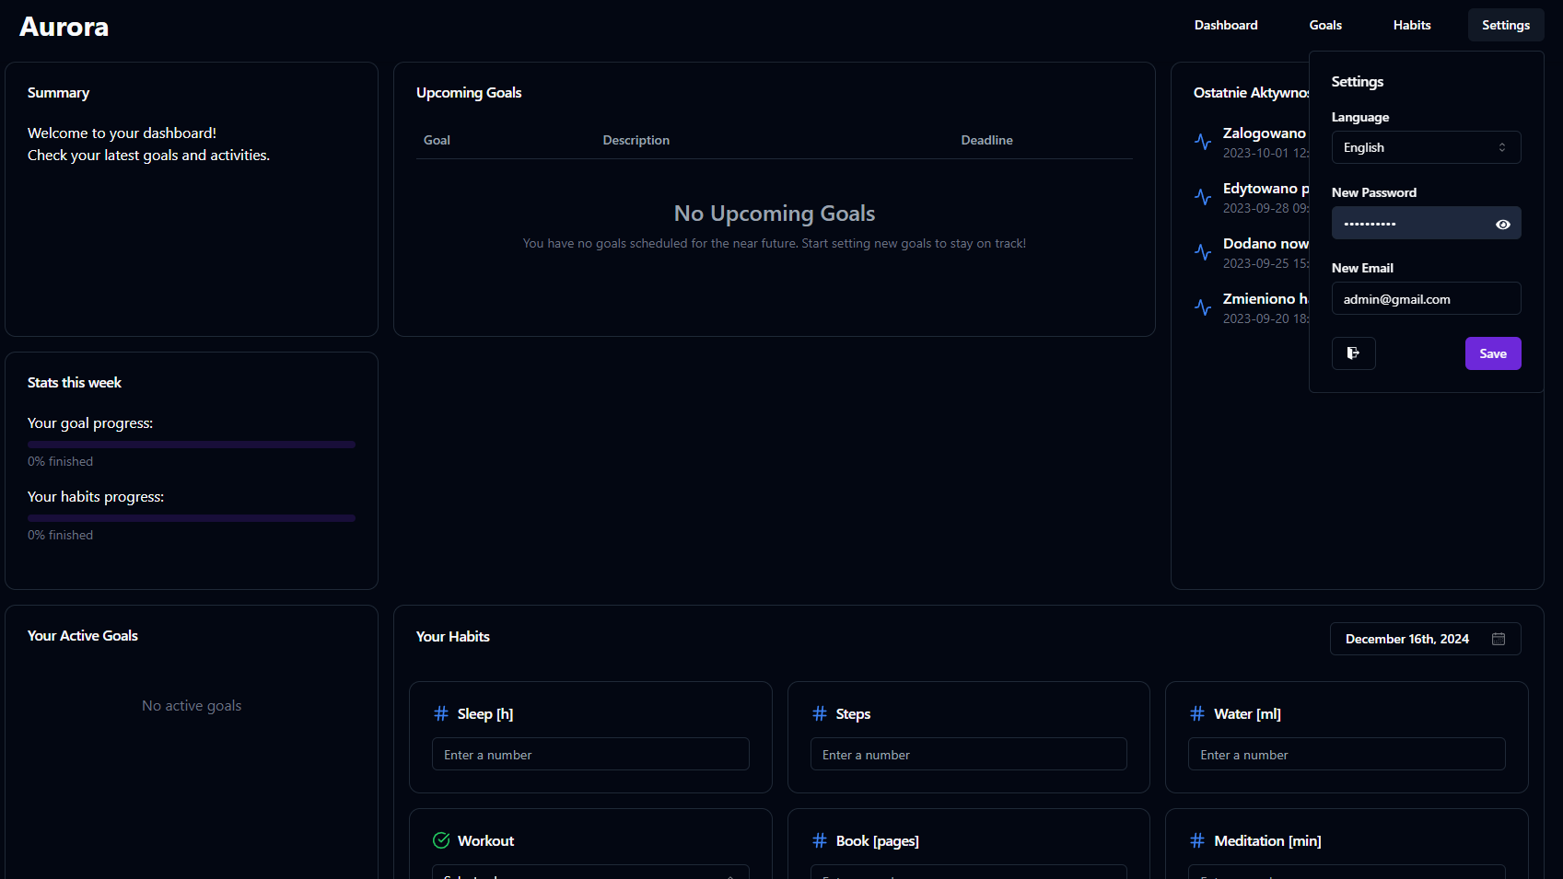Open the calendar icon next to December 16th

[1499, 638]
